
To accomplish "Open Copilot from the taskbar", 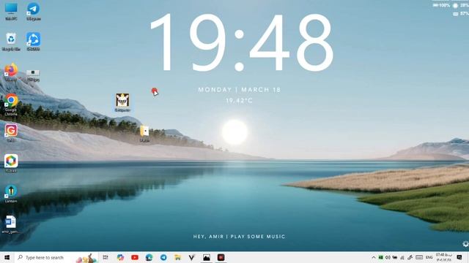I will pos(120,257).
